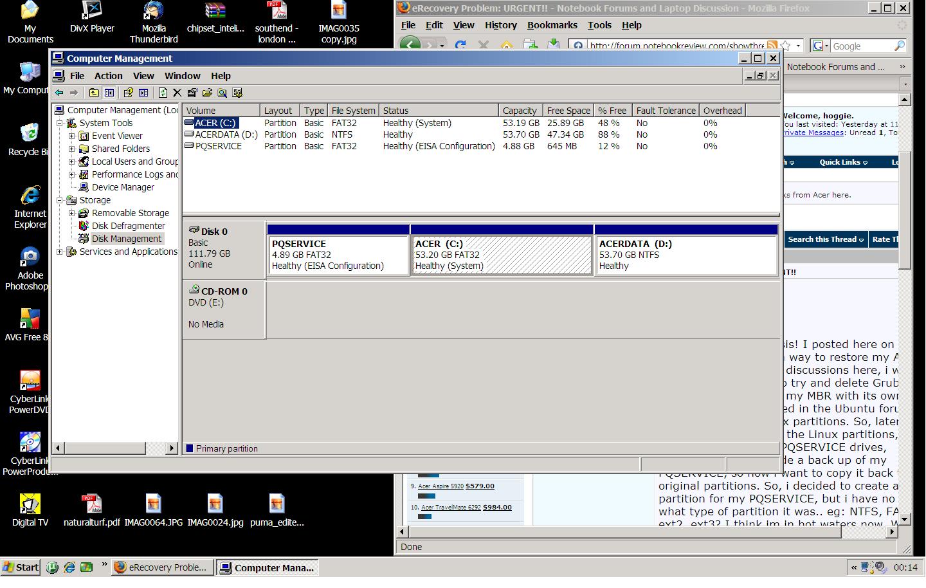Expand hidden system tray icons chevron
Screen dimensions: 926x588
854,567
